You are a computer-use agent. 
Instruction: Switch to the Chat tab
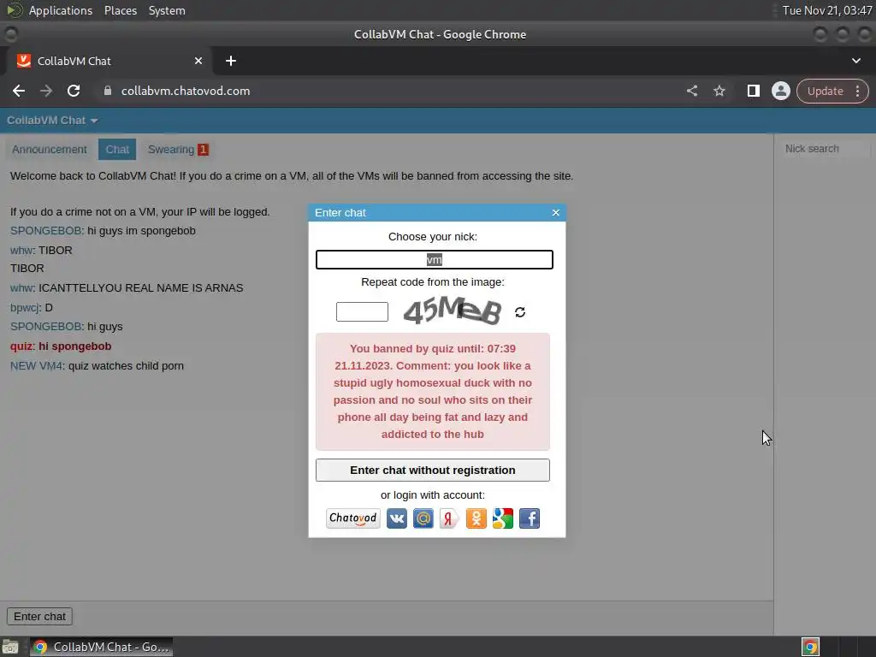click(117, 150)
